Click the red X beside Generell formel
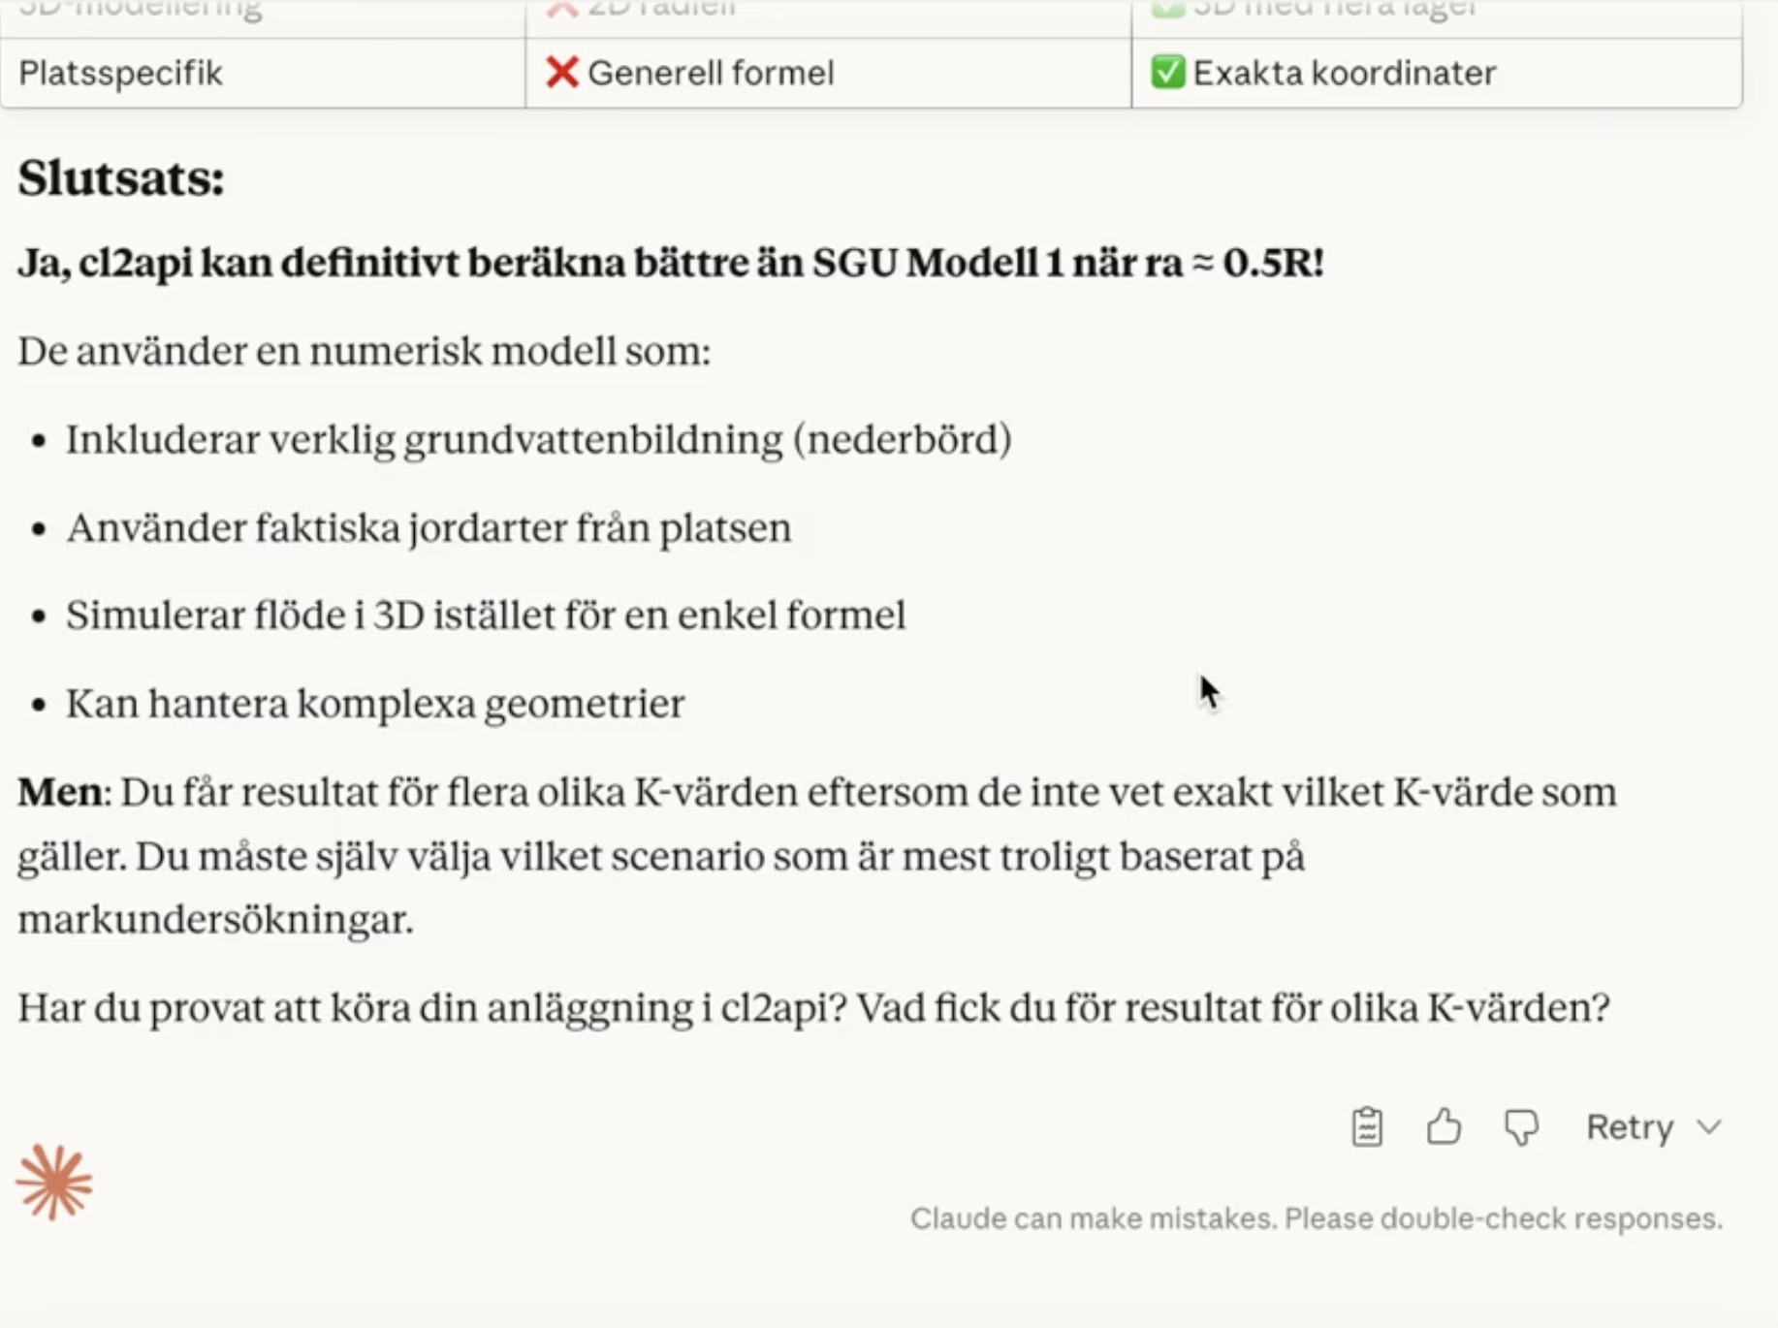The width and height of the screenshot is (1778, 1328). click(561, 73)
